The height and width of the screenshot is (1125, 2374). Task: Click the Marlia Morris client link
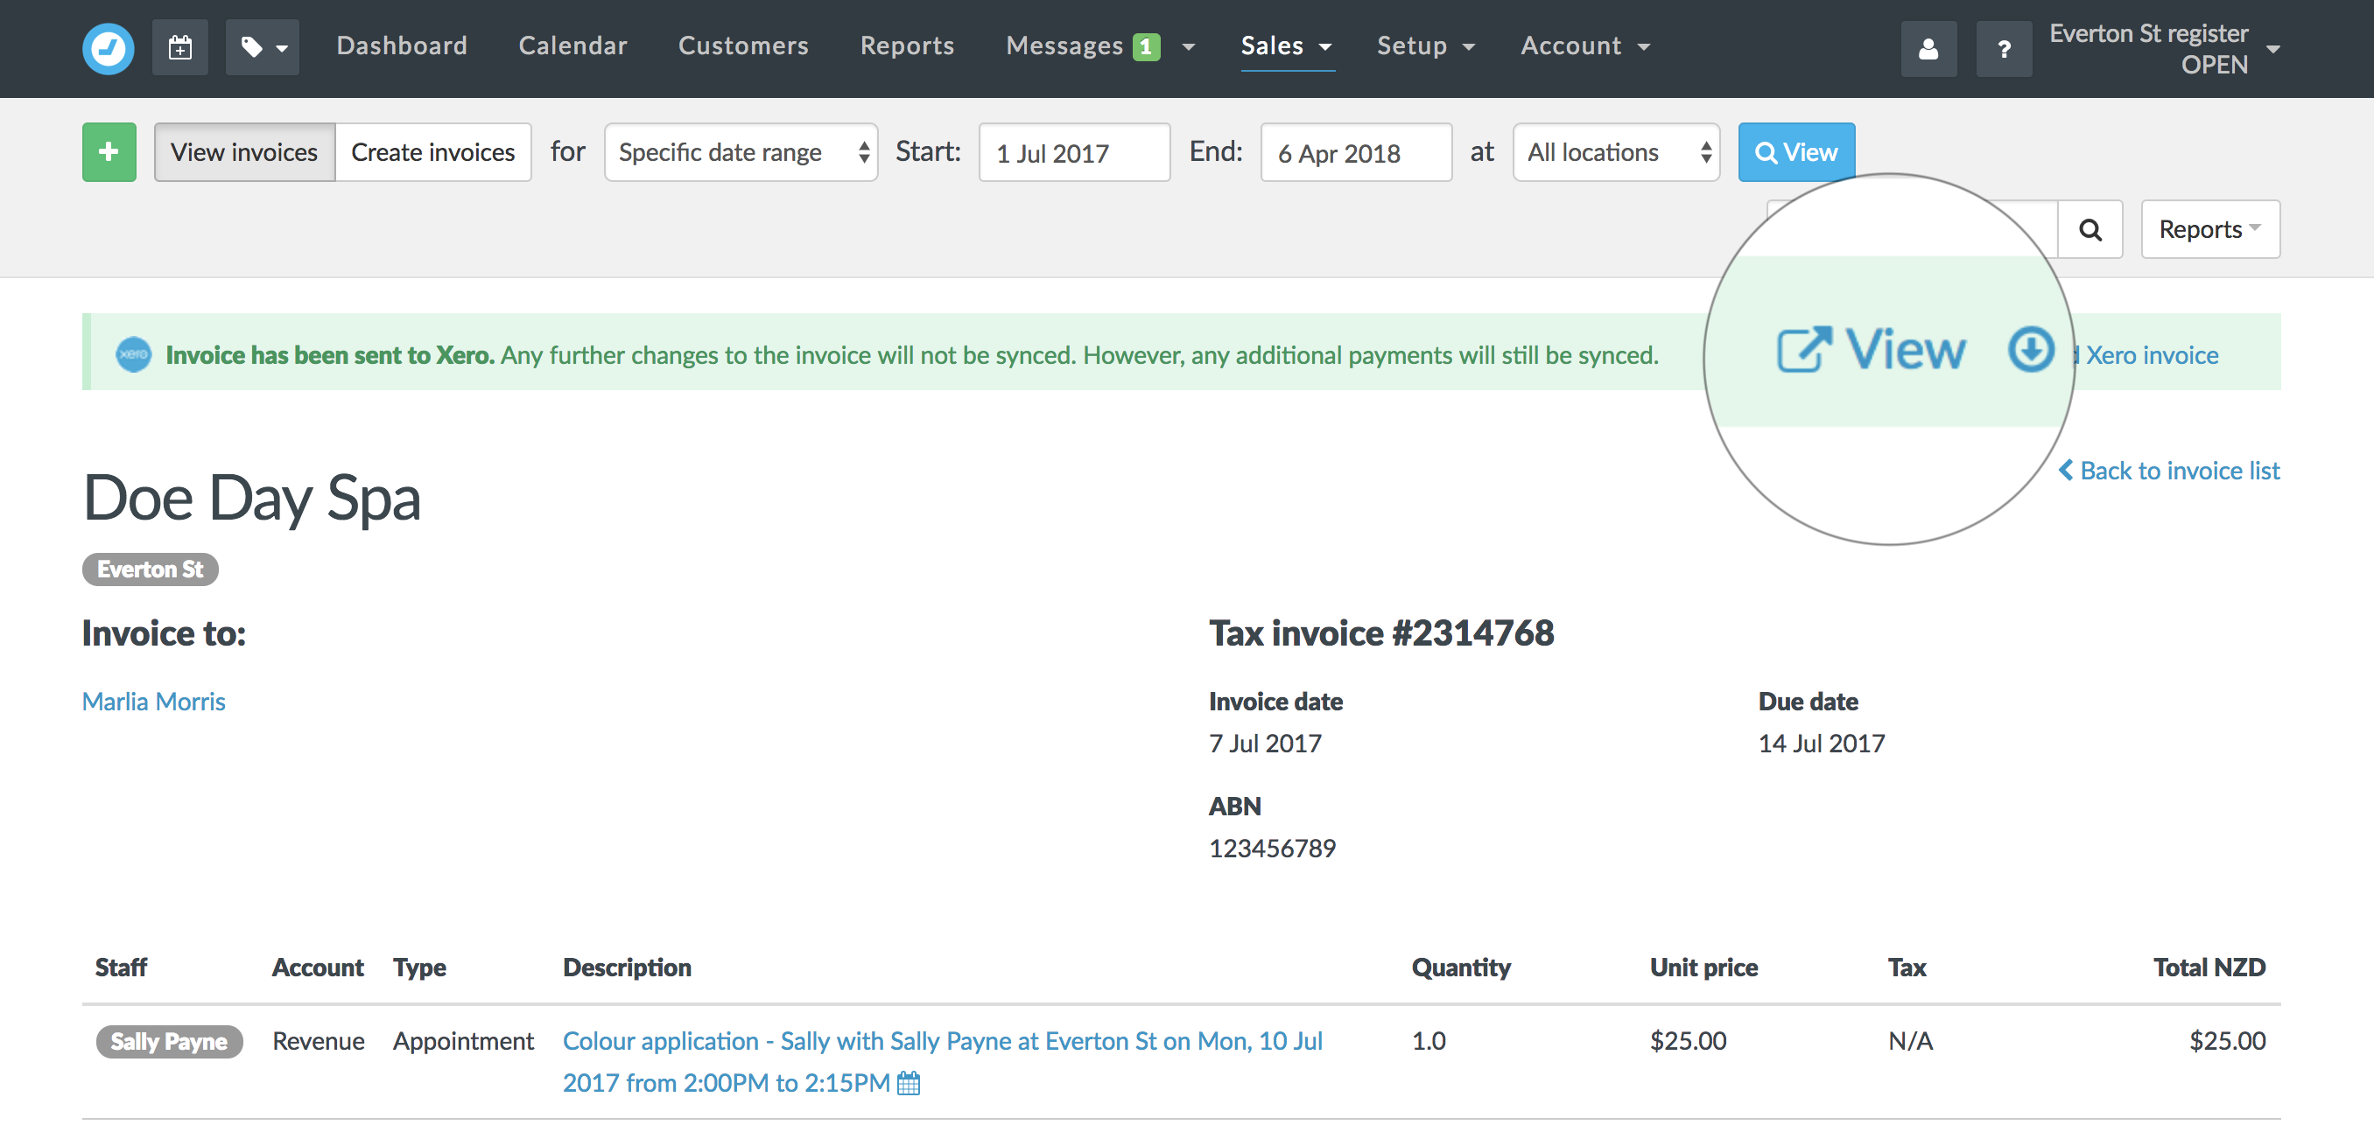153,700
